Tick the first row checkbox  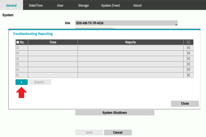[x=18, y=48]
